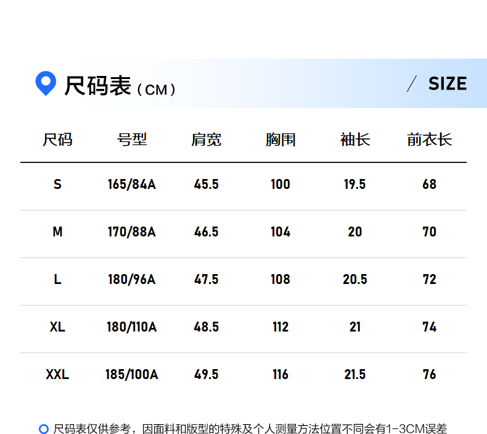Select the M size cell
The height and width of the screenshot is (434, 487).
pyautogui.click(x=57, y=232)
